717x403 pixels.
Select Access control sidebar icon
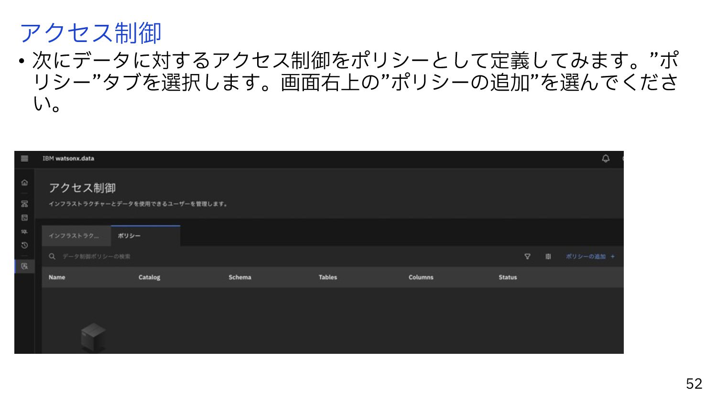24,266
